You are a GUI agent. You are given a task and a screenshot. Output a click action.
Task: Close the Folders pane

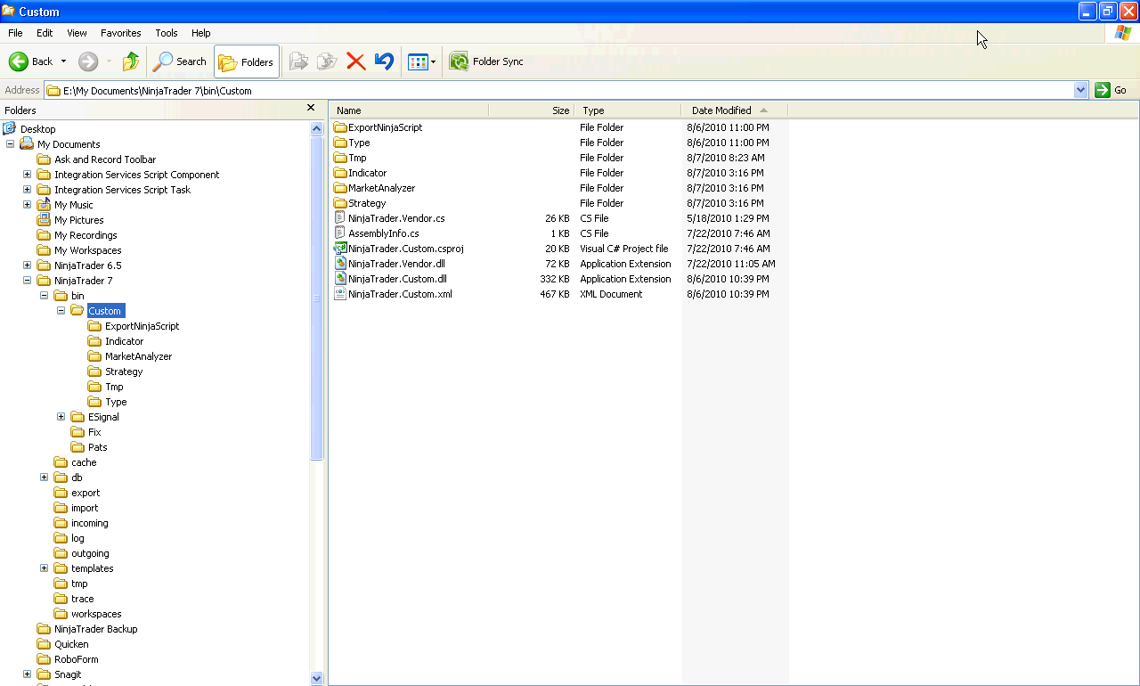[x=311, y=108]
